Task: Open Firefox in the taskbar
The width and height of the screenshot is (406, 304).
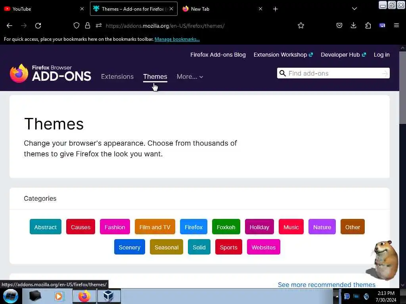Action: (x=84, y=296)
